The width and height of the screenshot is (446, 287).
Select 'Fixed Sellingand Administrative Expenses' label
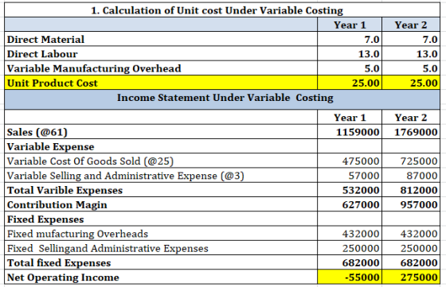pyautogui.click(x=108, y=248)
